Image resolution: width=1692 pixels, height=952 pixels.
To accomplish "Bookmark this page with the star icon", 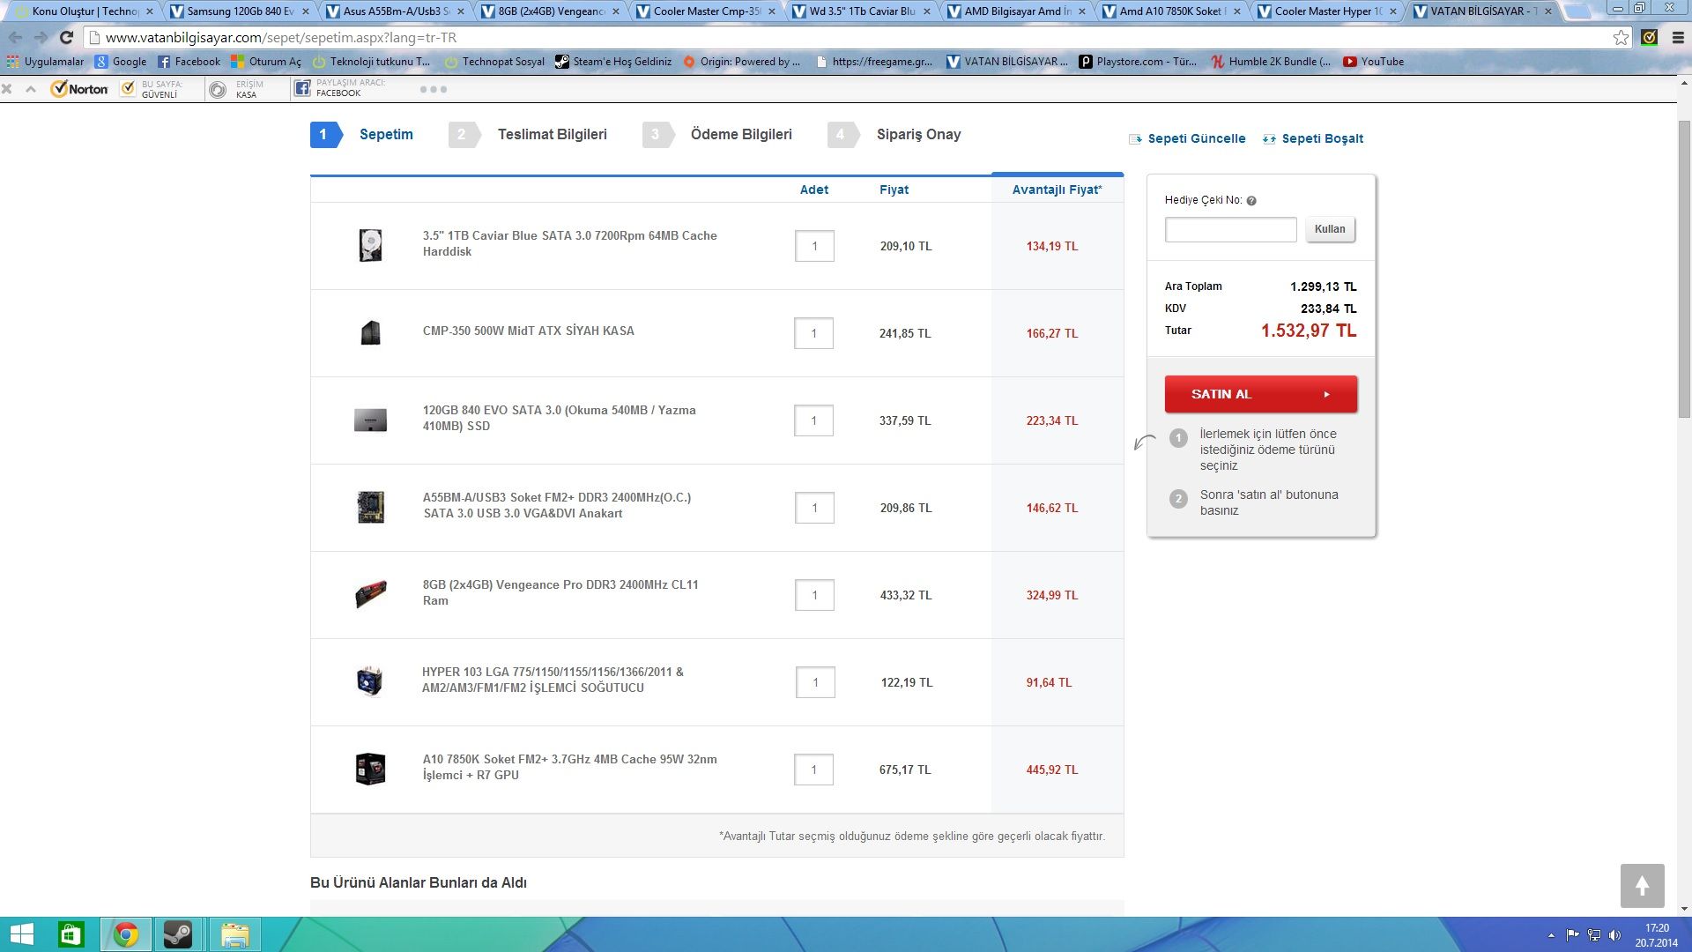I will (1621, 37).
